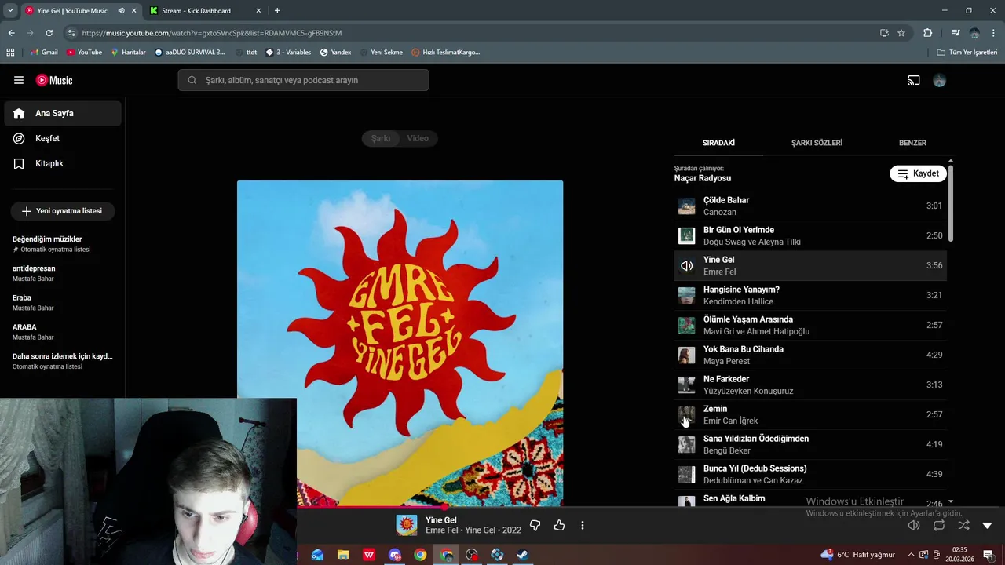Bookmark this page with the star icon
Screen dimensions: 1005x565
pos(901,33)
